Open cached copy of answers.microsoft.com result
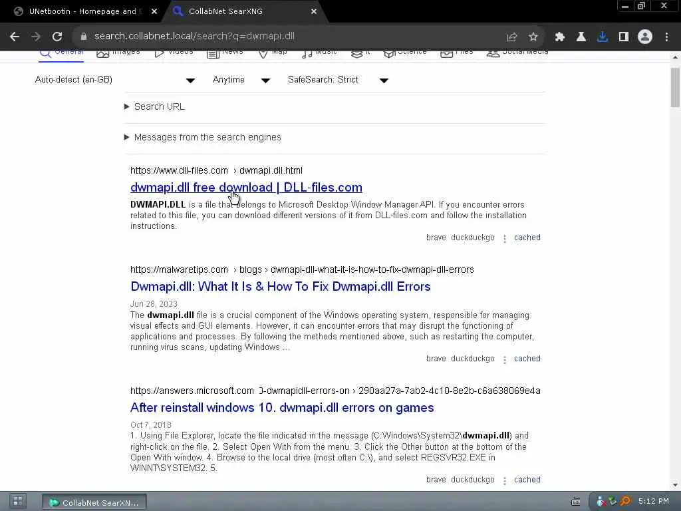Screen dimensions: 681x511 [527, 480]
